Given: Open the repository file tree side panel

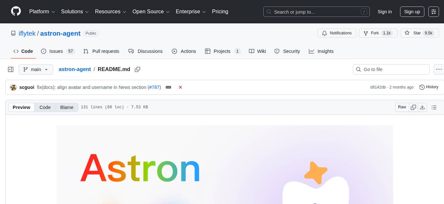Looking at the screenshot, I should tap(10, 69).
